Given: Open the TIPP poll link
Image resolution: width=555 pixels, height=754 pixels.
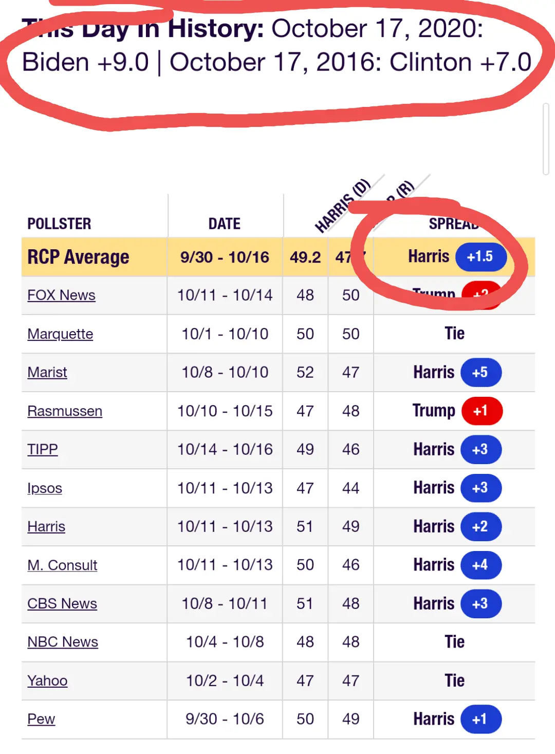Looking at the screenshot, I should pyautogui.click(x=43, y=450).
